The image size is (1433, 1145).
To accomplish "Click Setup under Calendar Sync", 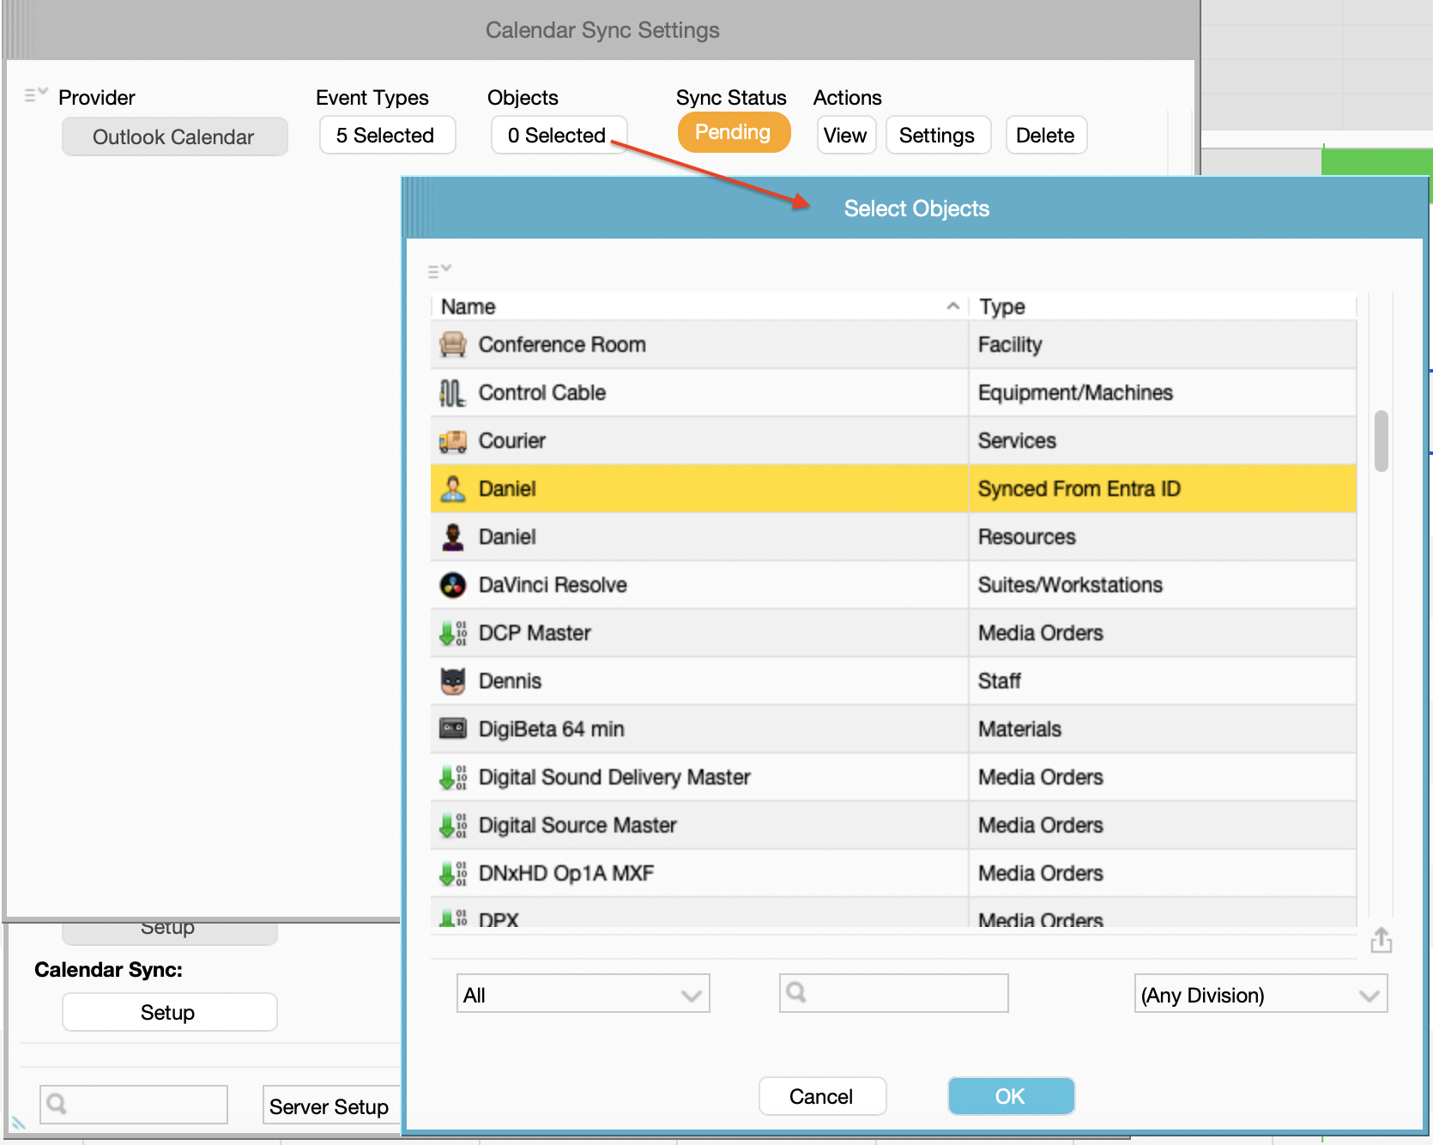I will 169,1012.
